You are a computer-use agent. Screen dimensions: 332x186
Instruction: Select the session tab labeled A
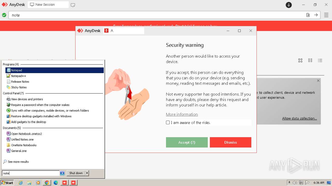click(x=124, y=30)
